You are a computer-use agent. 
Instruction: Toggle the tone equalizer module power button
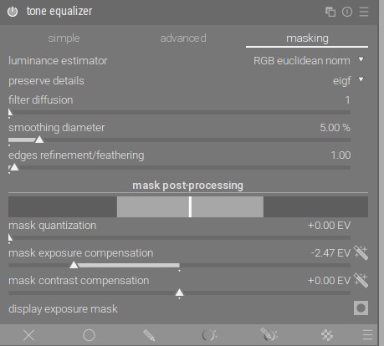13,12
